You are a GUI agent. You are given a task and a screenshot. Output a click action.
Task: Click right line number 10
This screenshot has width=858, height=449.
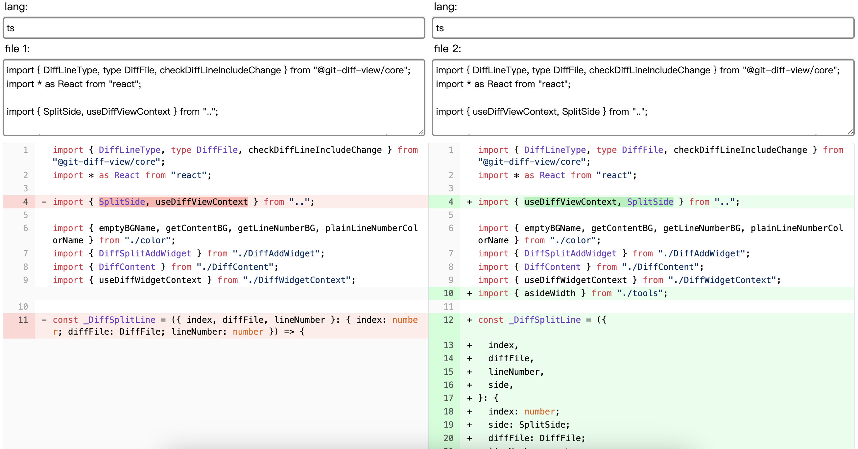[448, 294]
